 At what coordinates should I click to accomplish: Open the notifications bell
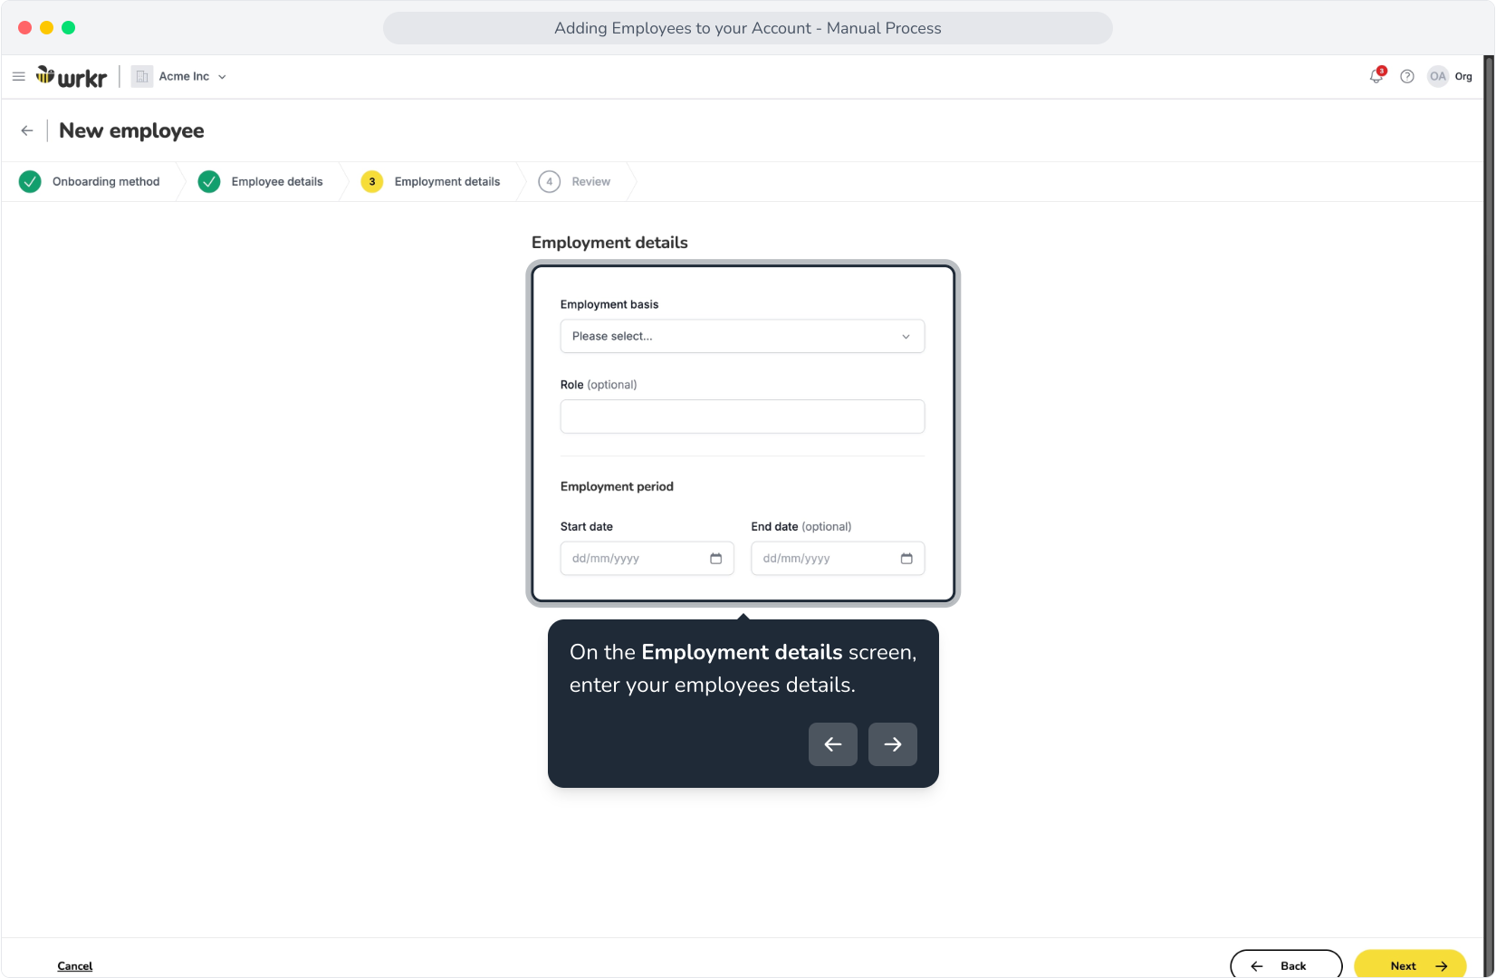[x=1376, y=76]
